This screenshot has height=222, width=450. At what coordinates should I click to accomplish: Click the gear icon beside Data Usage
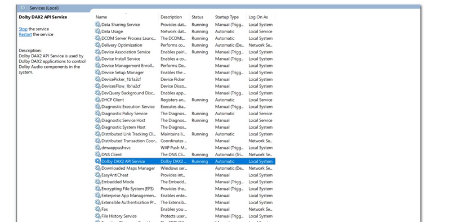tap(98, 31)
